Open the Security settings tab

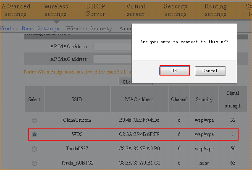175,10
